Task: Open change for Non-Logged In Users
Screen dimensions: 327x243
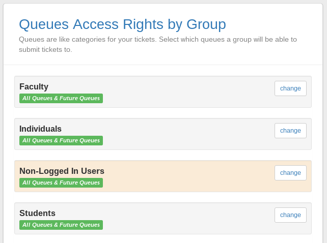Action: (x=290, y=173)
